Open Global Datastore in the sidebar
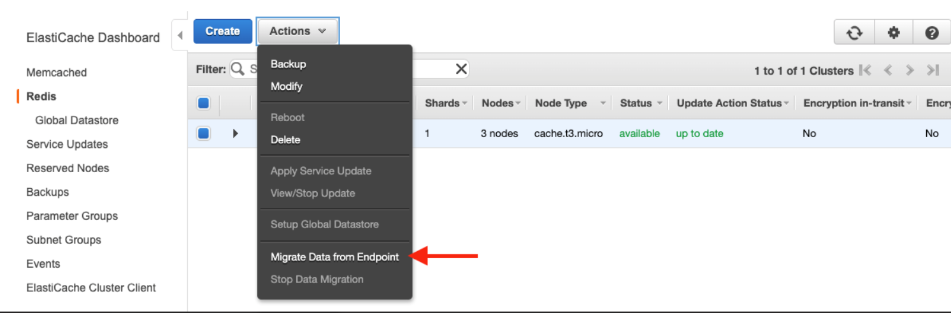The height and width of the screenshot is (313, 951). click(x=76, y=120)
